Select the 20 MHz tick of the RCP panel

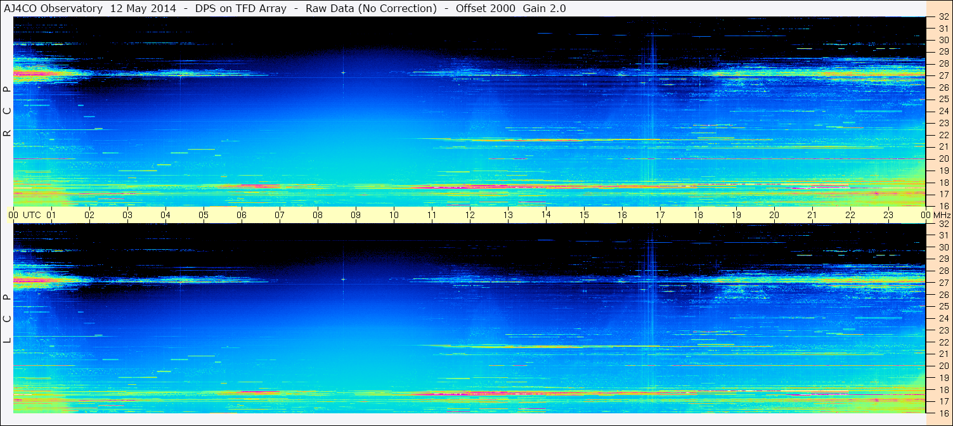(x=943, y=158)
